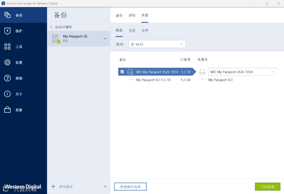The image size is (284, 194).
Task: Open 设置 in the sidebar
Action: point(19,62)
